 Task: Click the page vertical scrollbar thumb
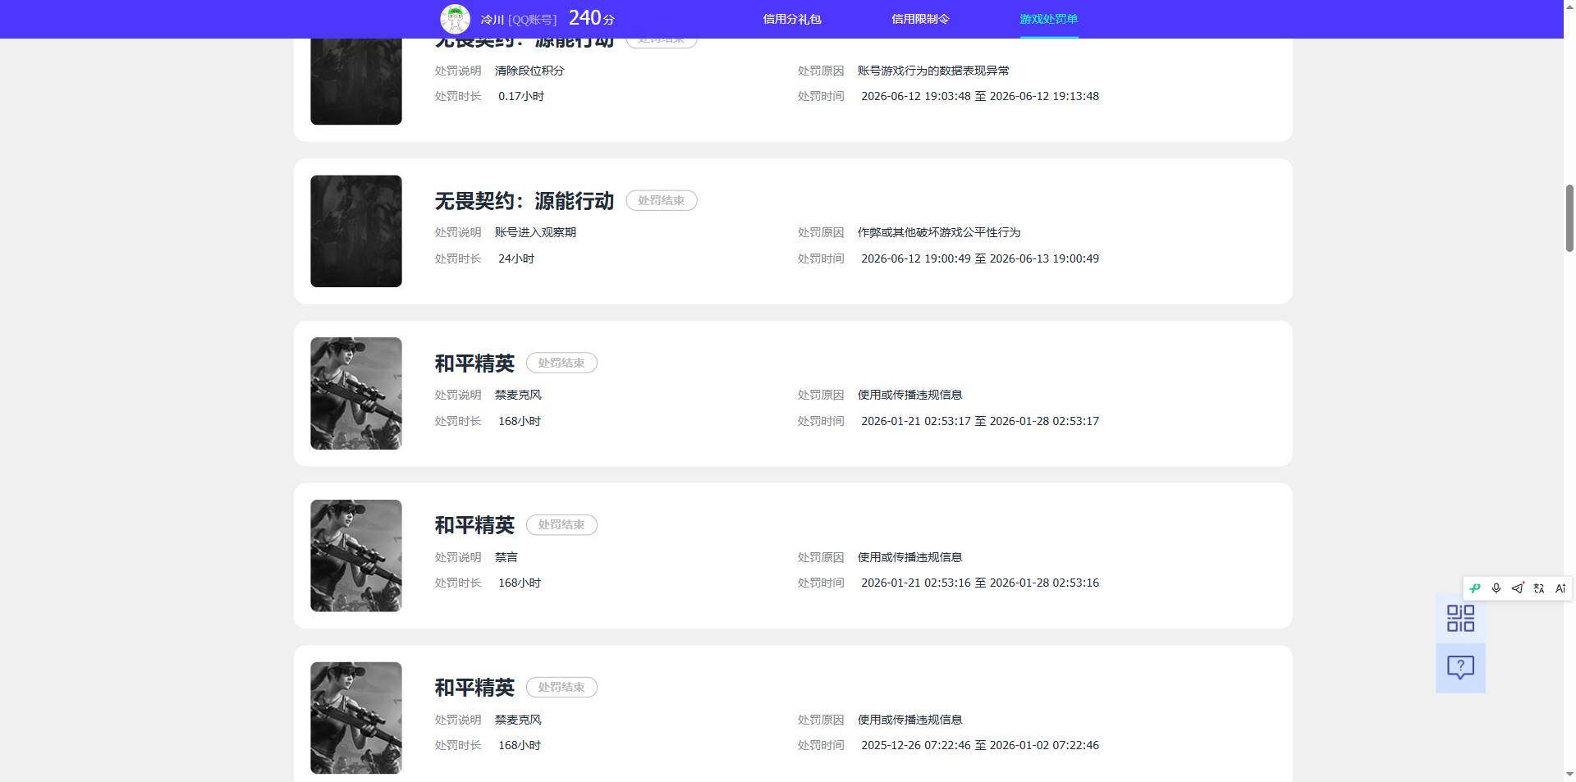pyautogui.click(x=1569, y=218)
